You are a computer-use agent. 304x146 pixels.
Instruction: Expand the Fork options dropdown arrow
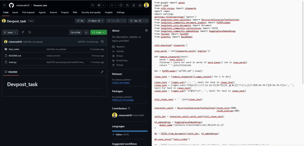tap(124, 21)
